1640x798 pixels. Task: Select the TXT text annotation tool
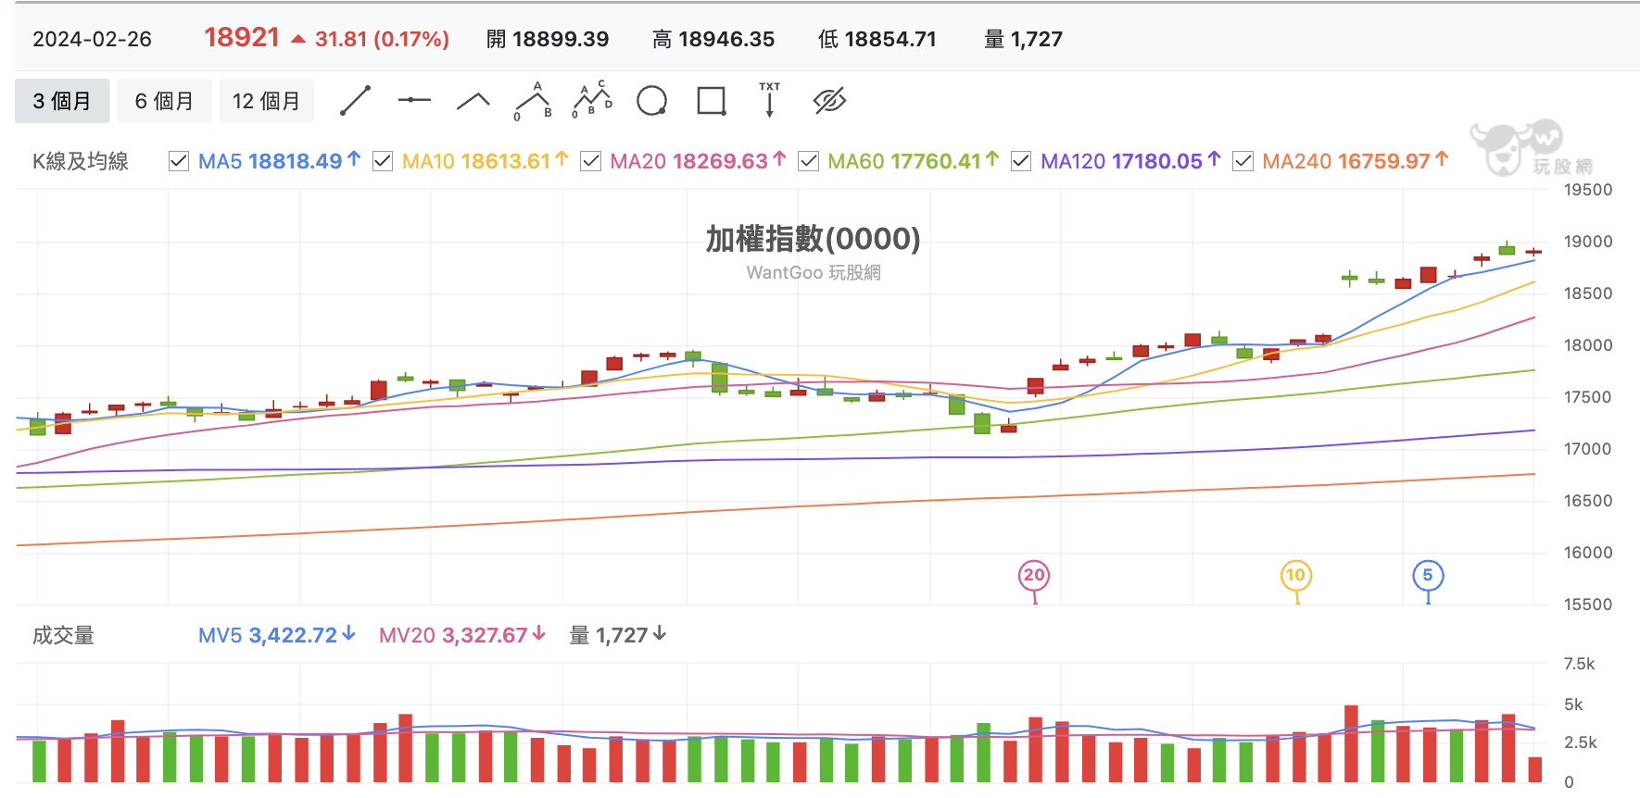coord(770,100)
